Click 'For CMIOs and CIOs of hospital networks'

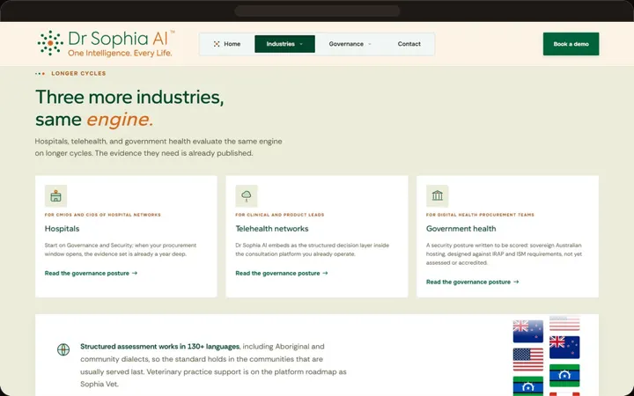pos(103,215)
